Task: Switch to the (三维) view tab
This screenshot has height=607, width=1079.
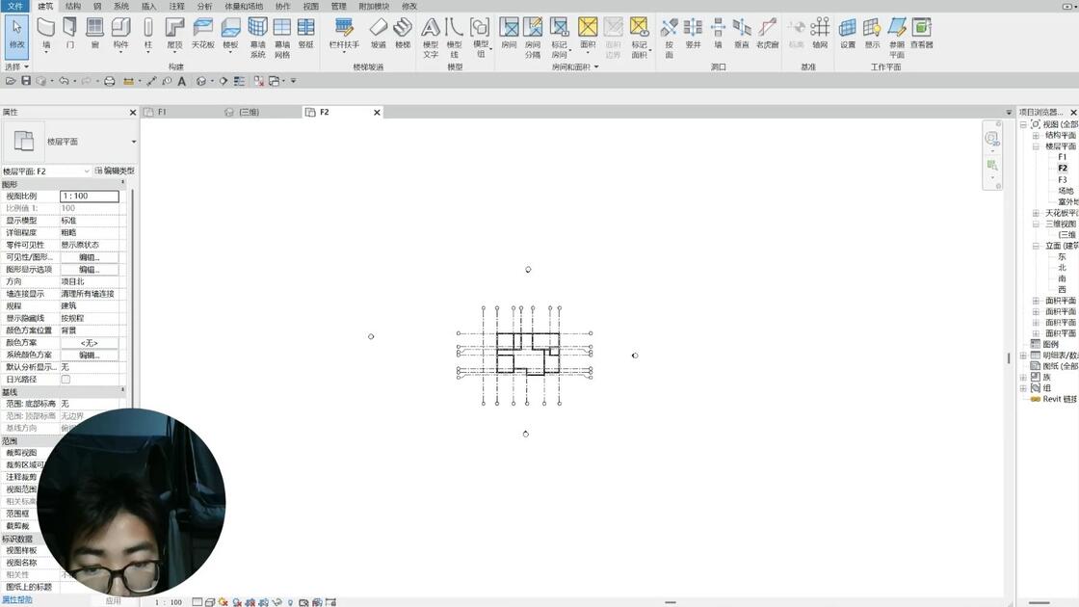Action: click(249, 112)
